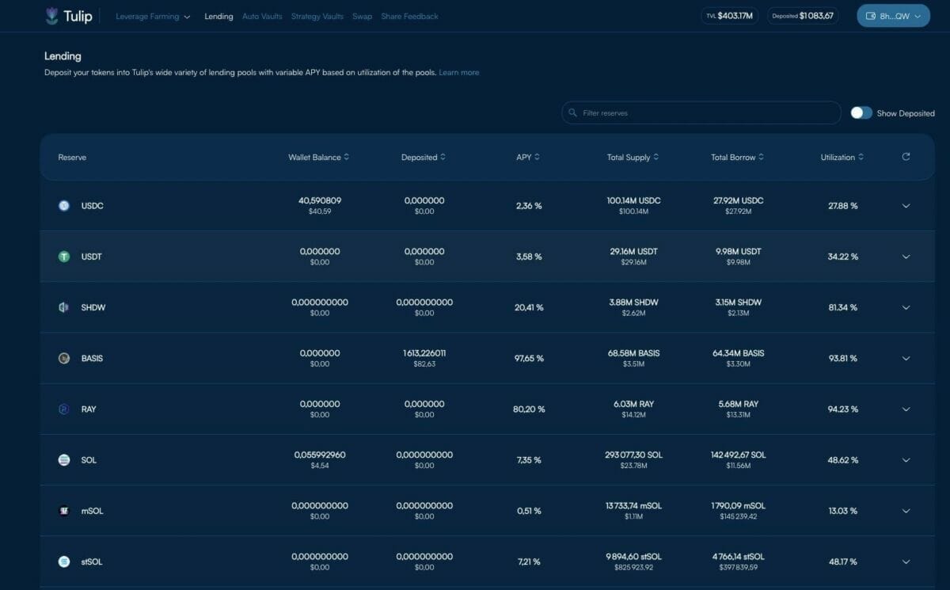
Task: Switch to the Strategy Vaults tab
Action: 317,16
